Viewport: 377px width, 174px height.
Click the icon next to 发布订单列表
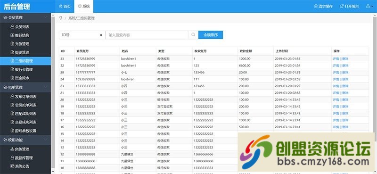click(x=13, y=97)
